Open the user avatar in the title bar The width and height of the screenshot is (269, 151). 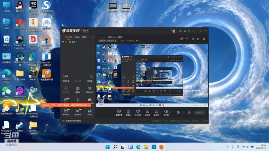174,31
